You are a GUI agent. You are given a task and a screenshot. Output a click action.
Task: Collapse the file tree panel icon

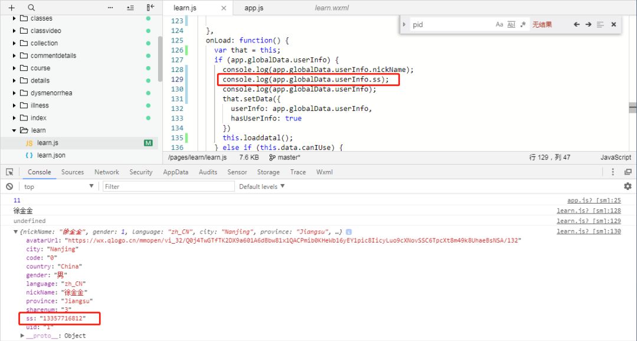click(x=150, y=8)
